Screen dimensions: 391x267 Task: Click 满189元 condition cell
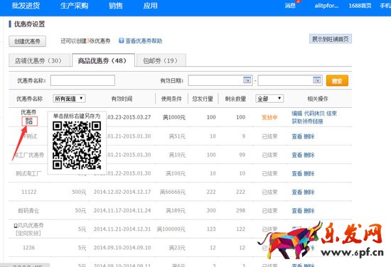click(176, 211)
